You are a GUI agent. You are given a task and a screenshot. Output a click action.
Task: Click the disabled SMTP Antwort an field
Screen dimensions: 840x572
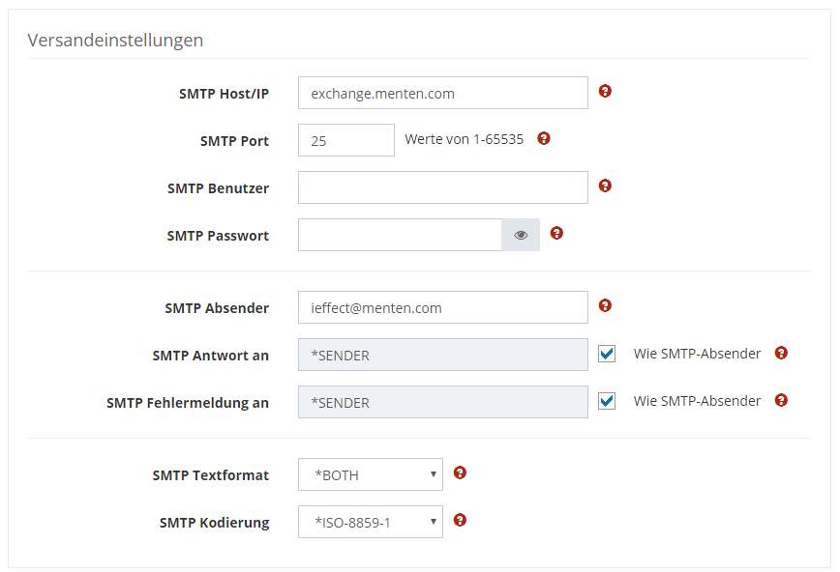[442, 355]
